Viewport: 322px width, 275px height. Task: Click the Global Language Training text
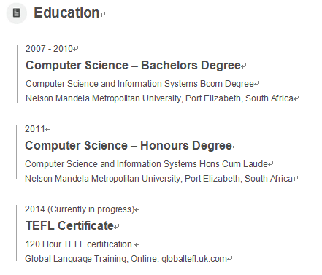75,259
